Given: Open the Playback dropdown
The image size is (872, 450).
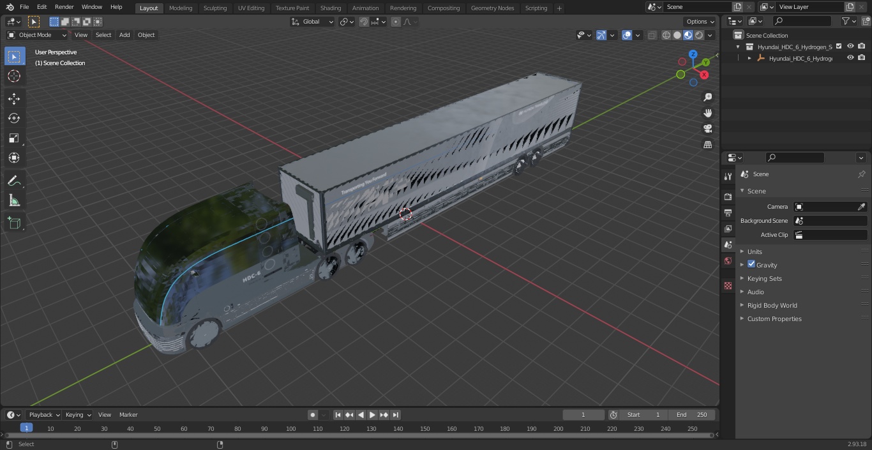Looking at the screenshot, I should point(43,415).
